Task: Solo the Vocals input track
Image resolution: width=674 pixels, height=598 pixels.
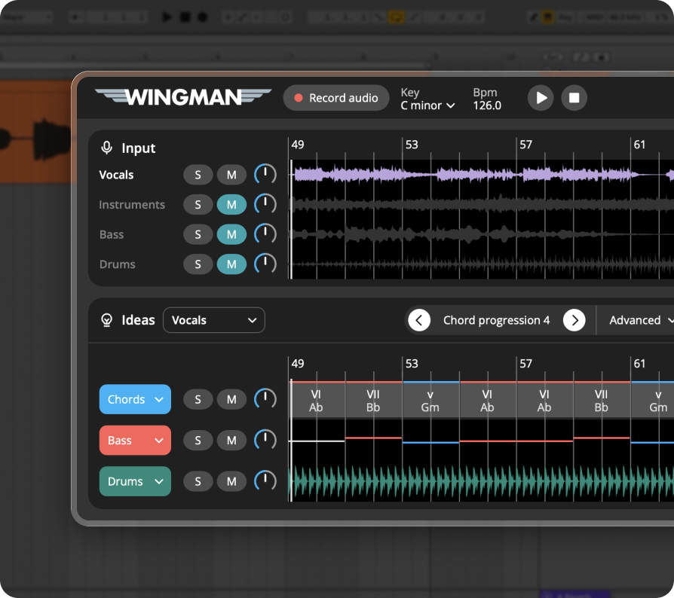Action: (198, 175)
